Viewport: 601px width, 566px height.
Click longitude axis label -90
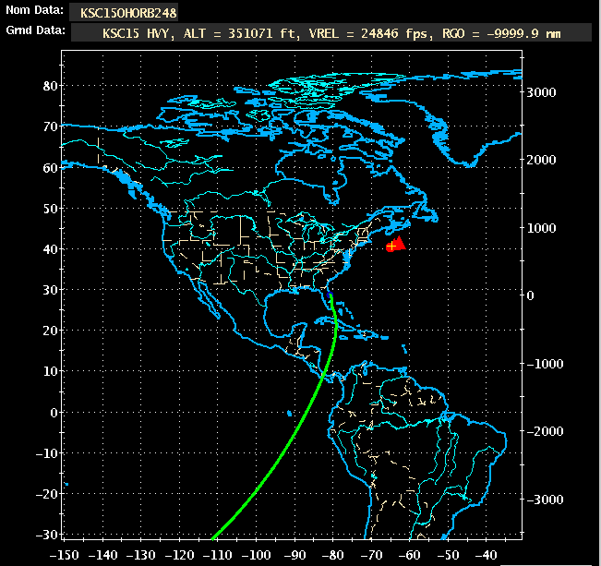pos(294,555)
